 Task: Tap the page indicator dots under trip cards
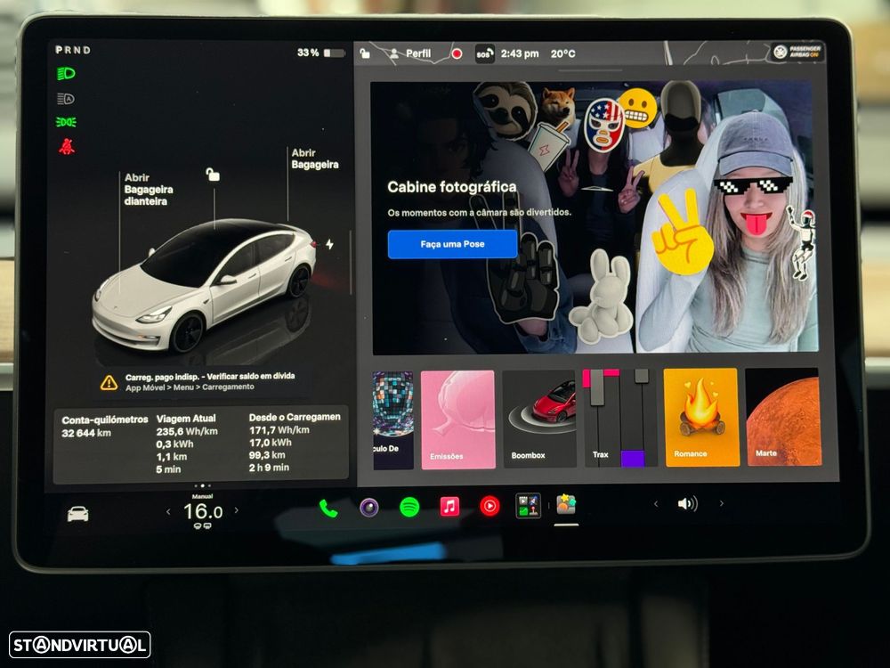click(203, 486)
